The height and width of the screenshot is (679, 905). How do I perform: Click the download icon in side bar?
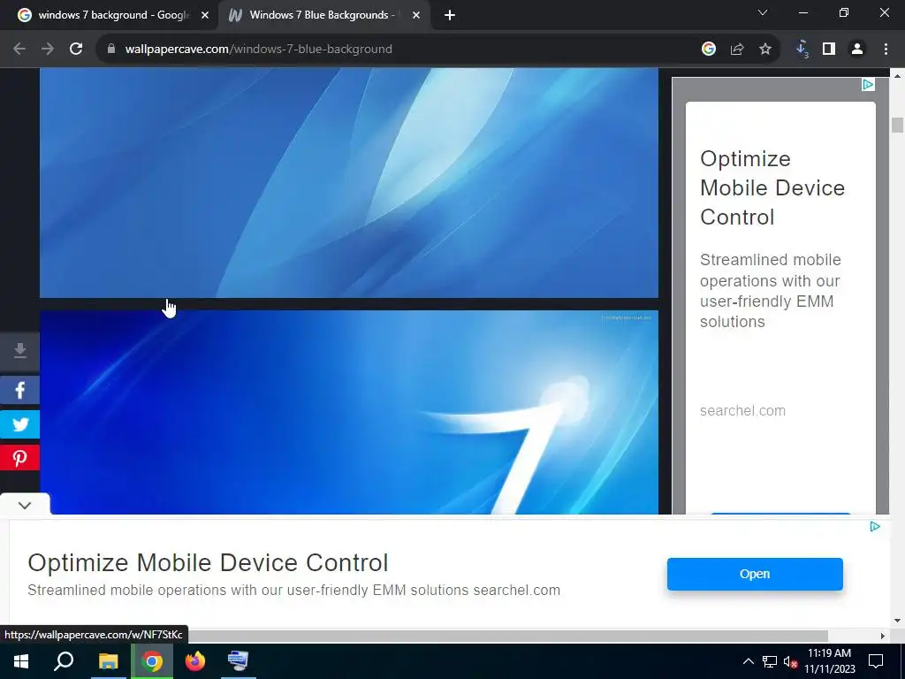coord(19,351)
